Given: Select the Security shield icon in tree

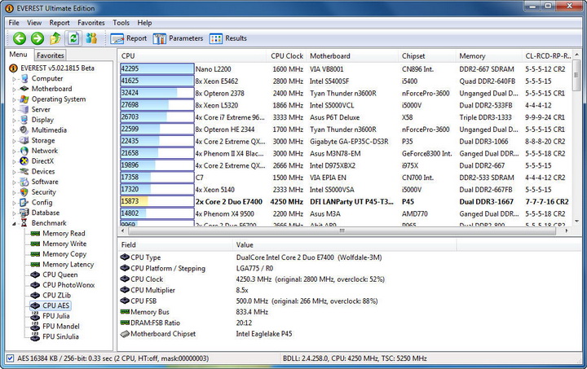Looking at the screenshot, I should (x=24, y=192).
